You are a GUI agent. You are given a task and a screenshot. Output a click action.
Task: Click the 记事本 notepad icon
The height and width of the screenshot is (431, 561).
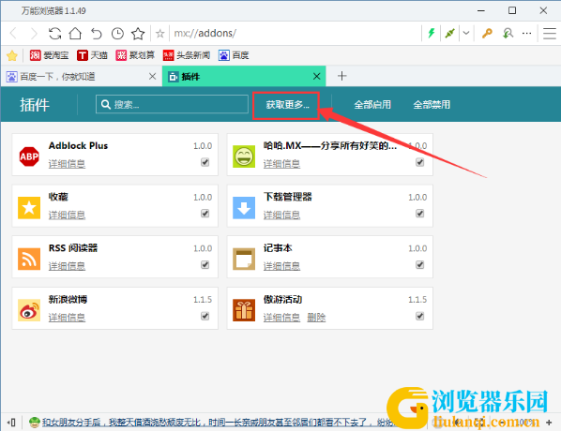[x=244, y=259]
